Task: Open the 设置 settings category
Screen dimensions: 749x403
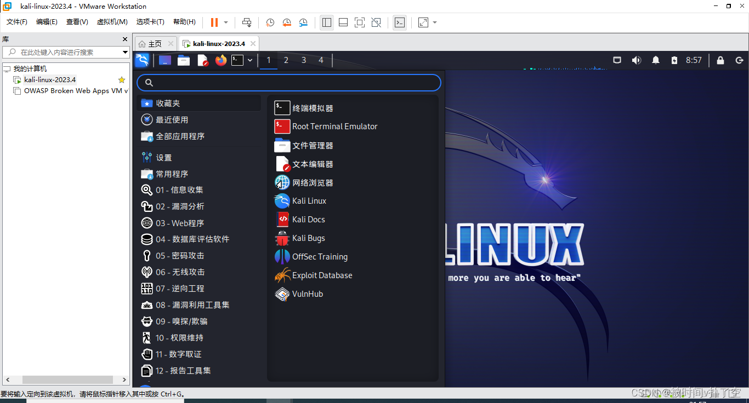Action: (200, 158)
